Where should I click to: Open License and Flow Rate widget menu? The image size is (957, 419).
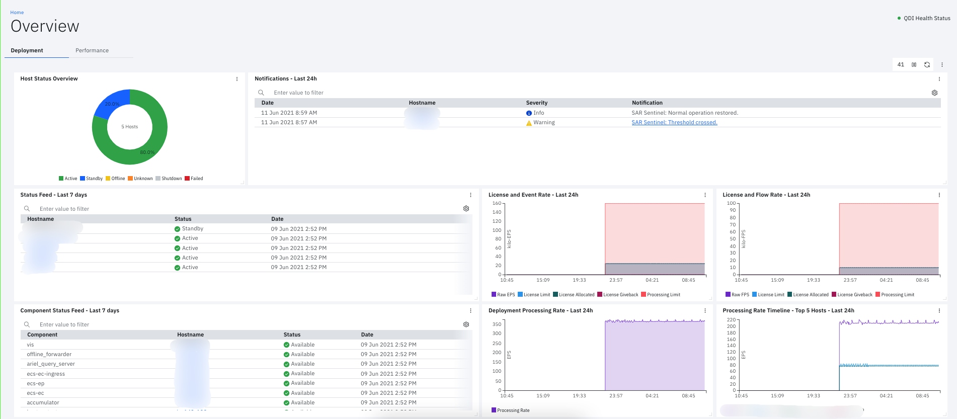[x=939, y=195]
